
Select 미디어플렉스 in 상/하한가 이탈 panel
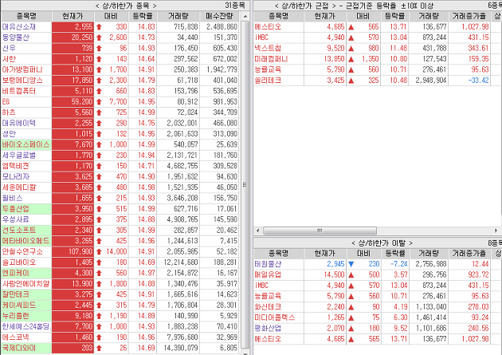(x=274, y=318)
